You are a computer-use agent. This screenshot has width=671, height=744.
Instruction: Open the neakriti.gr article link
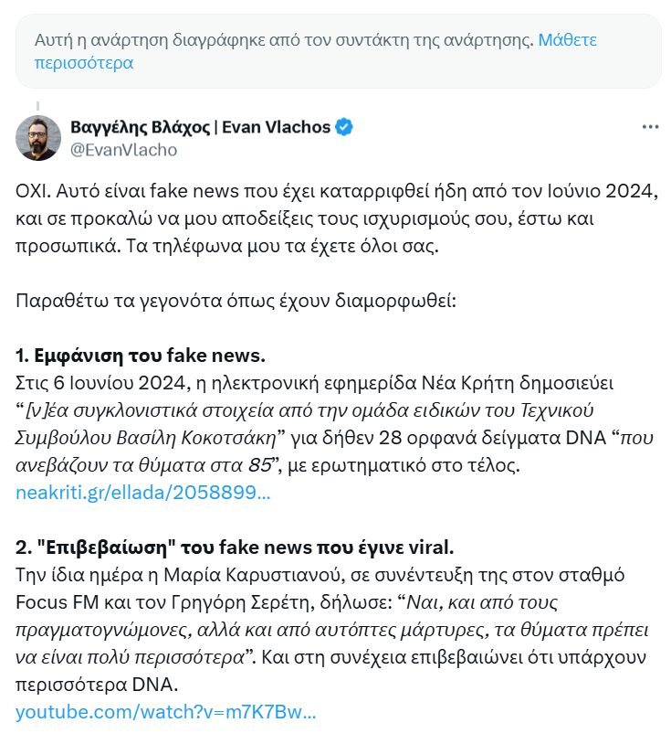pos(143,493)
